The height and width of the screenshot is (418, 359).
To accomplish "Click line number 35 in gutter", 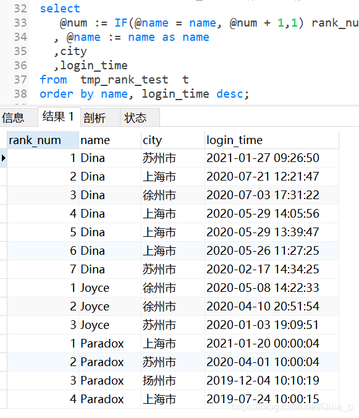I will [20, 51].
